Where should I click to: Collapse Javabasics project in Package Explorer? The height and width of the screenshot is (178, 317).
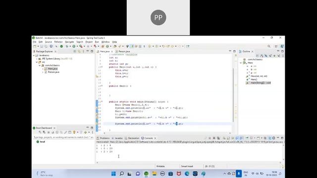coord(34,55)
